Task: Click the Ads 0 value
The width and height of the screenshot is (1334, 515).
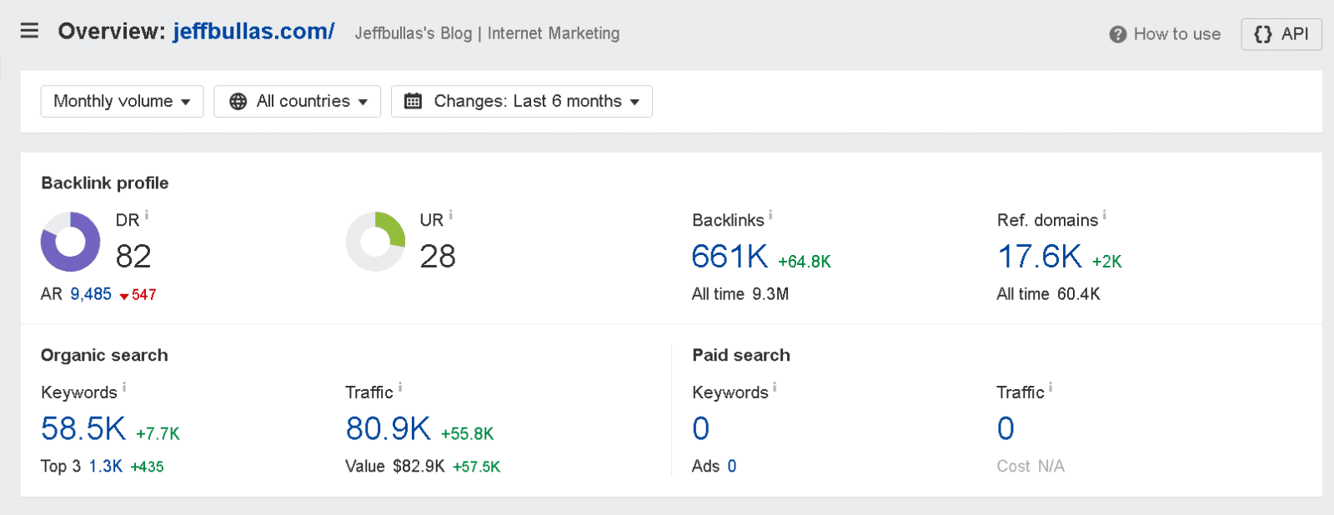Action: point(732,467)
